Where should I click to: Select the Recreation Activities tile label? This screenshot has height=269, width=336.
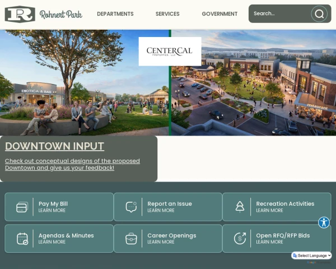click(285, 204)
